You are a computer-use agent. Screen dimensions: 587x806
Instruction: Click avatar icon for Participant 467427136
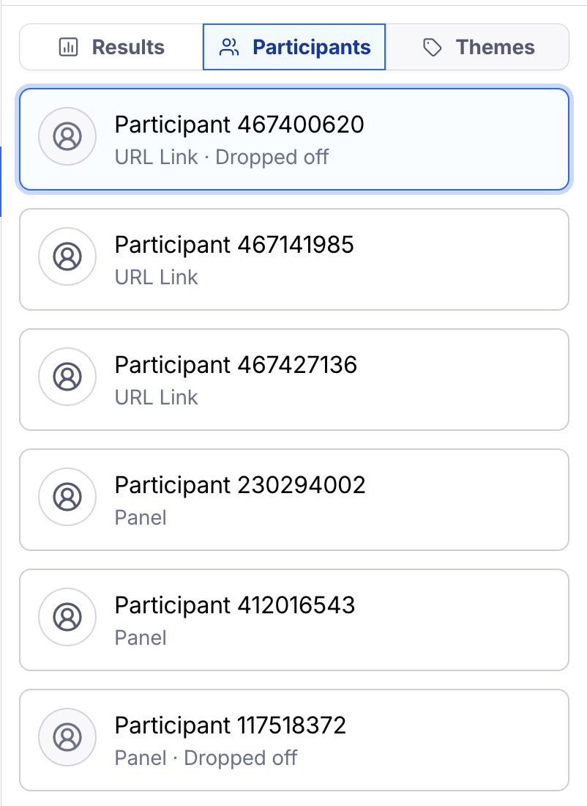click(67, 377)
